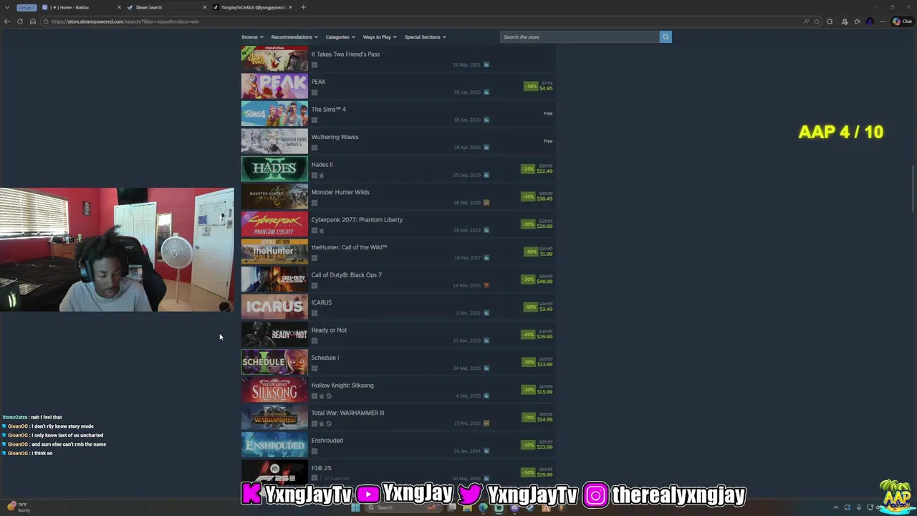Click the Sims 4 Free price label
The height and width of the screenshot is (516, 917).
click(x=548, y=113)
